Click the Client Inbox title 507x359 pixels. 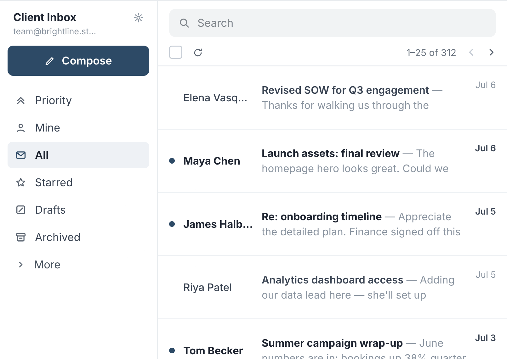[x=45, y=17]
